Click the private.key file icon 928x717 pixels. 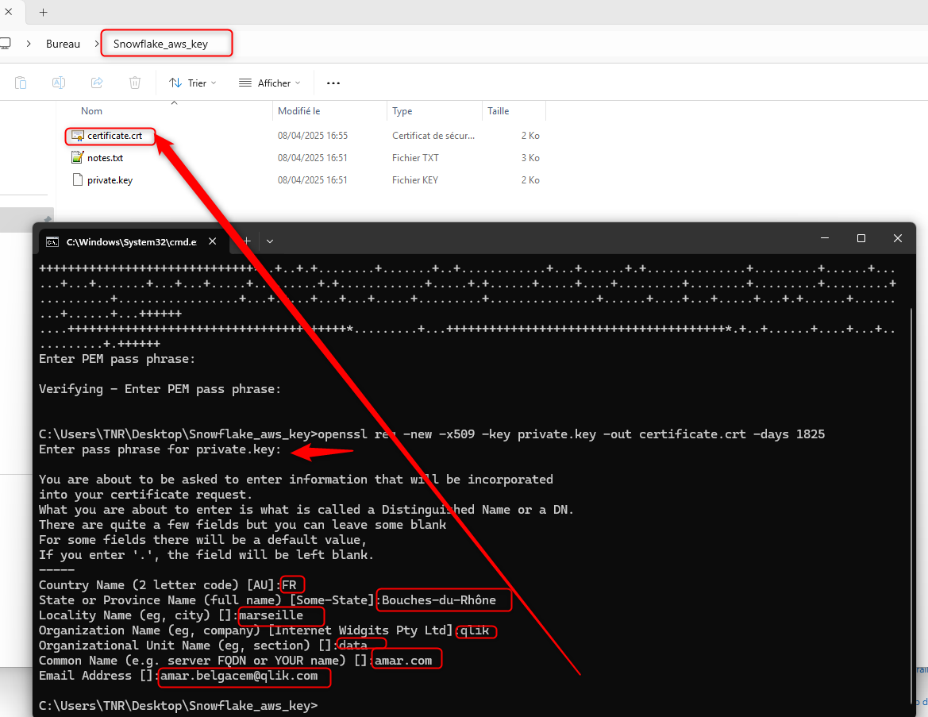[77, 180]
